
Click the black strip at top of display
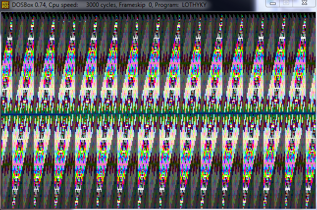[x=158, y=14]
